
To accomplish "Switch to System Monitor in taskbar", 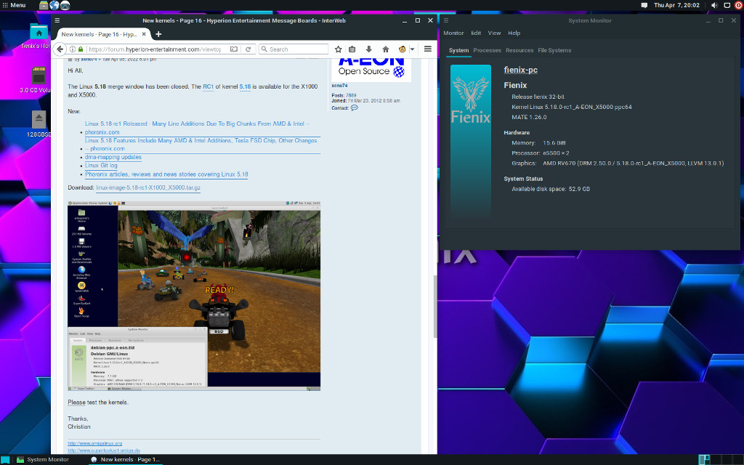I will (43, 459).
